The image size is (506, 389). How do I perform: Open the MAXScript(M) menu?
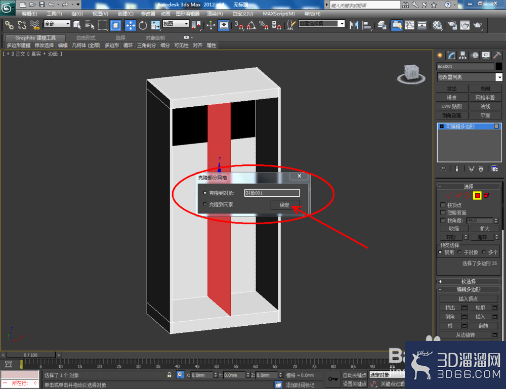278,14
